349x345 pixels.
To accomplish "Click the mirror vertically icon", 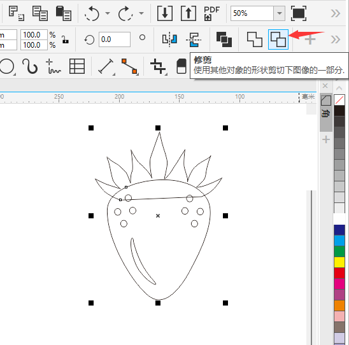I will pos(194,39).
